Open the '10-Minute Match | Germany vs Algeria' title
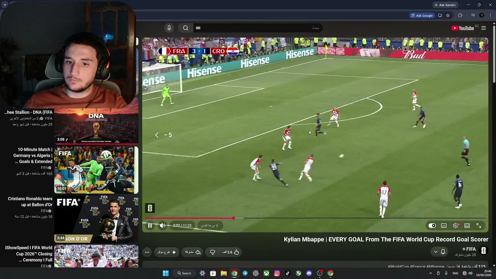This screenshot has height=279, width=496. 33,155
